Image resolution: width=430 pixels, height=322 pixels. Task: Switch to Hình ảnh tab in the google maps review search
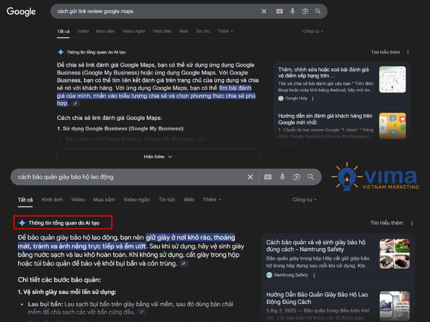162,31
